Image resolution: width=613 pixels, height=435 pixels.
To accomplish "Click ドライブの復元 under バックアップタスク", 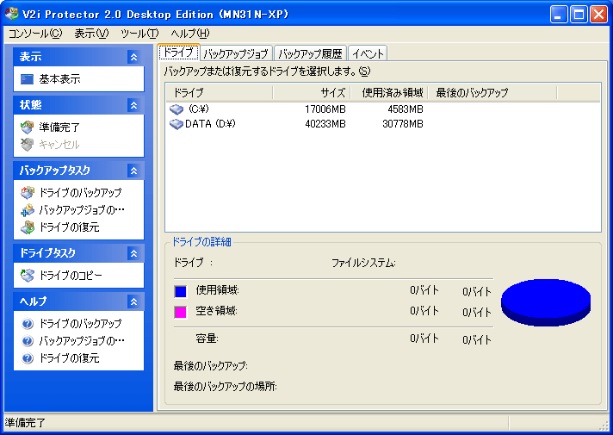I will point(69,227).
